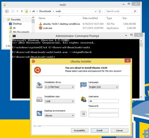Refresh the wubi folder view

100,12
